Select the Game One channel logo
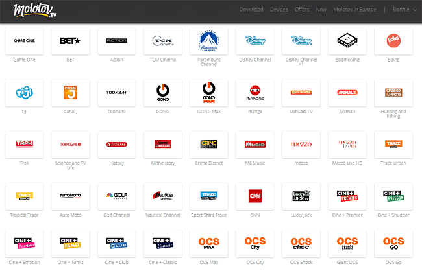 pos(25,41)
